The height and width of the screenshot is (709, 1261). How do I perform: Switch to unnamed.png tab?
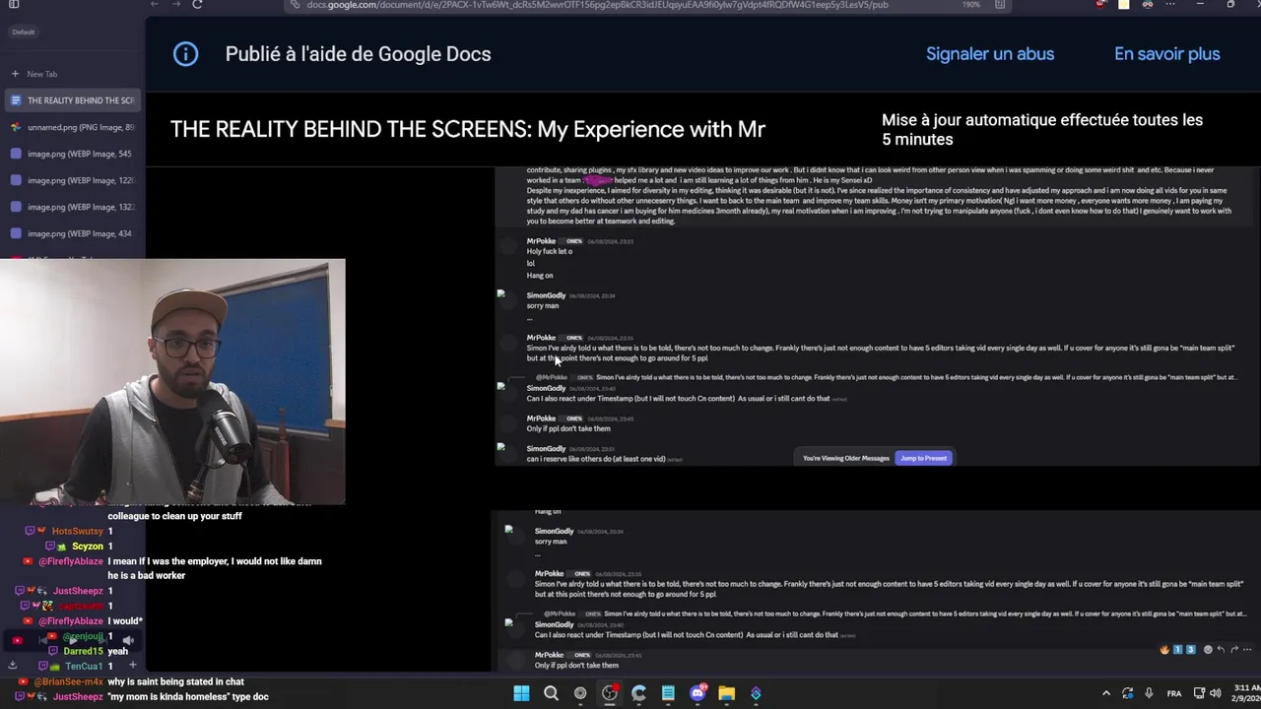coord(71,127)
